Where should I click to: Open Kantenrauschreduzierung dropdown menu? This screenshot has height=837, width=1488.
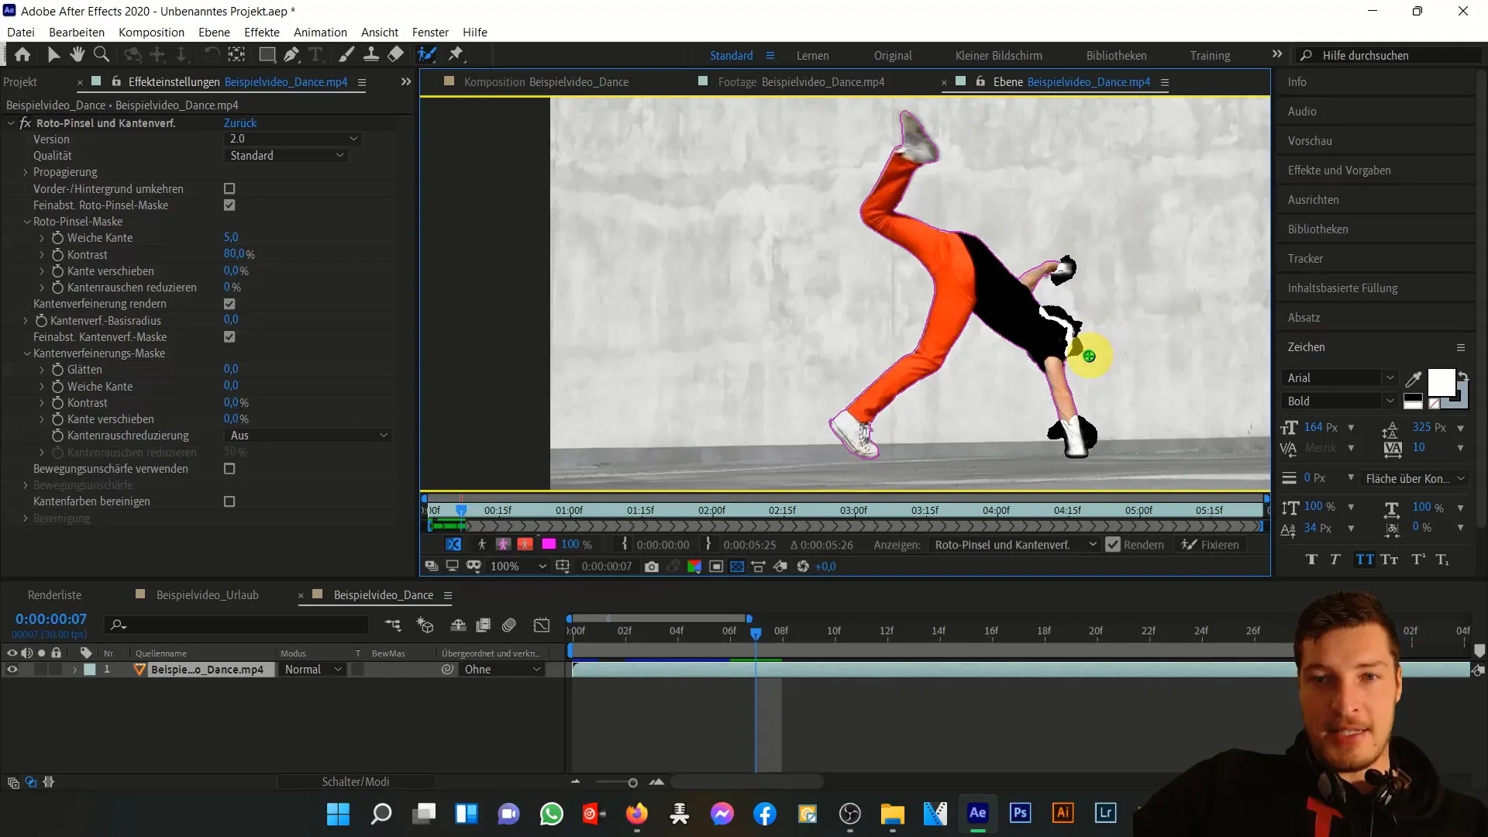tap(307, 434)
